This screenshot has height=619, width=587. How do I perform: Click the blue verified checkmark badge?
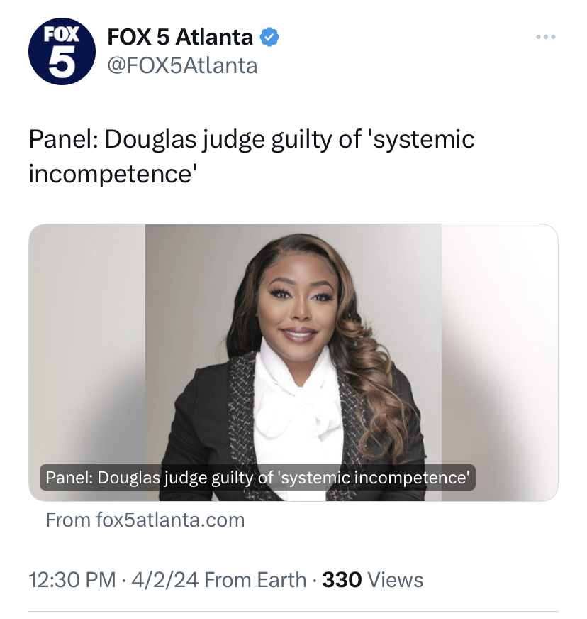coord(269,38)
